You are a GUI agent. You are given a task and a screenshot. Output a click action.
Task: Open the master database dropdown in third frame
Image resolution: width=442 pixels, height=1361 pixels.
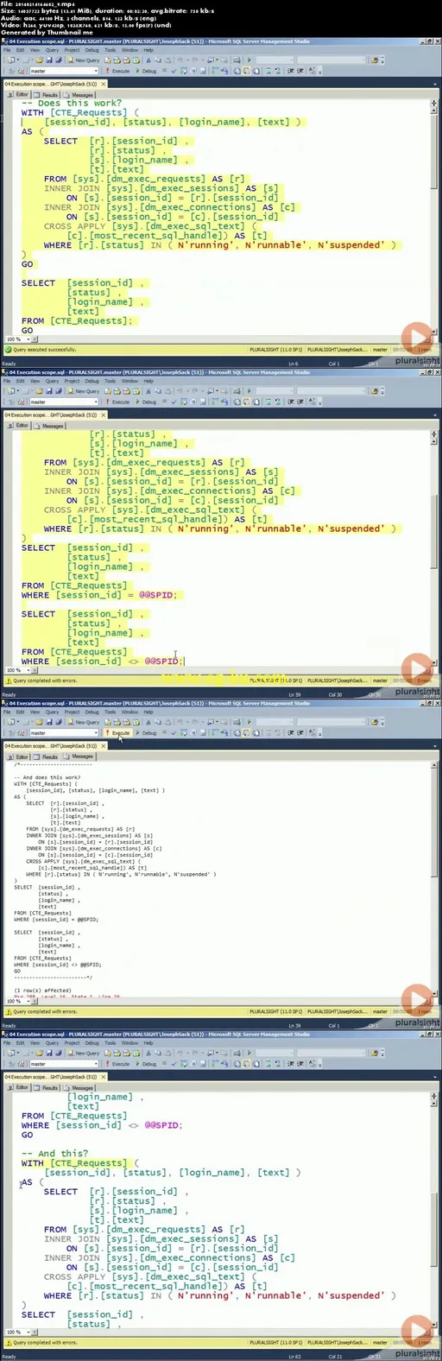[63, 733]
